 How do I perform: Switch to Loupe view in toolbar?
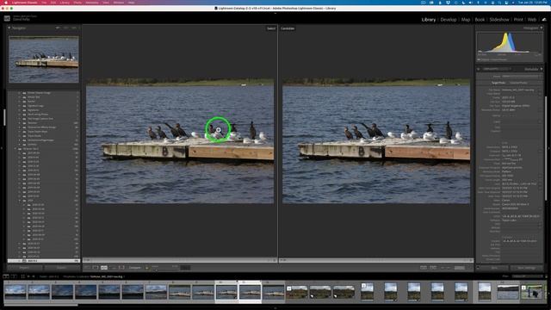point(96,268)
